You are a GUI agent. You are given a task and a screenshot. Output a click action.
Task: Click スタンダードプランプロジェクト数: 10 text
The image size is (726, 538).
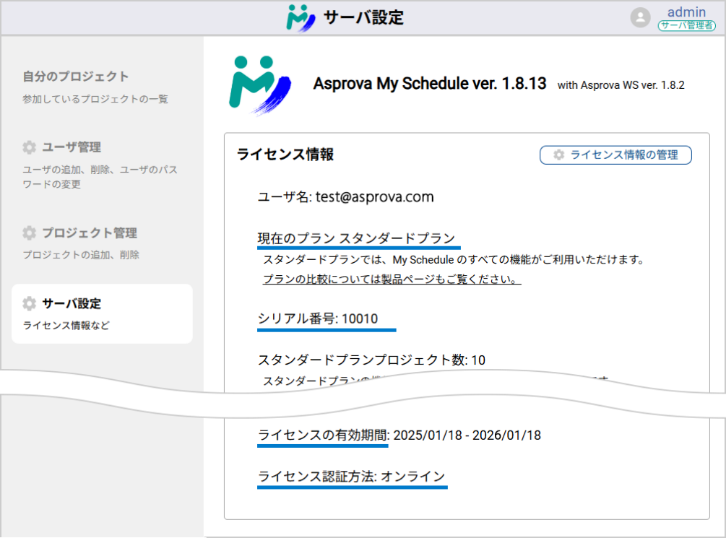tap(371, 360)
